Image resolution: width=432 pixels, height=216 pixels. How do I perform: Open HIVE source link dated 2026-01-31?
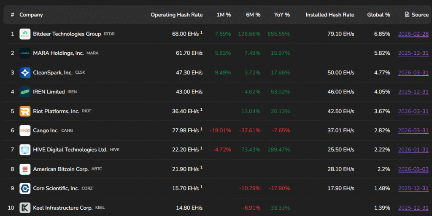(413, 150)
